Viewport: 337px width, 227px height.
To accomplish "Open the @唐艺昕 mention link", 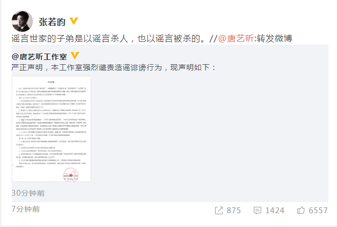I will point(236,39).
